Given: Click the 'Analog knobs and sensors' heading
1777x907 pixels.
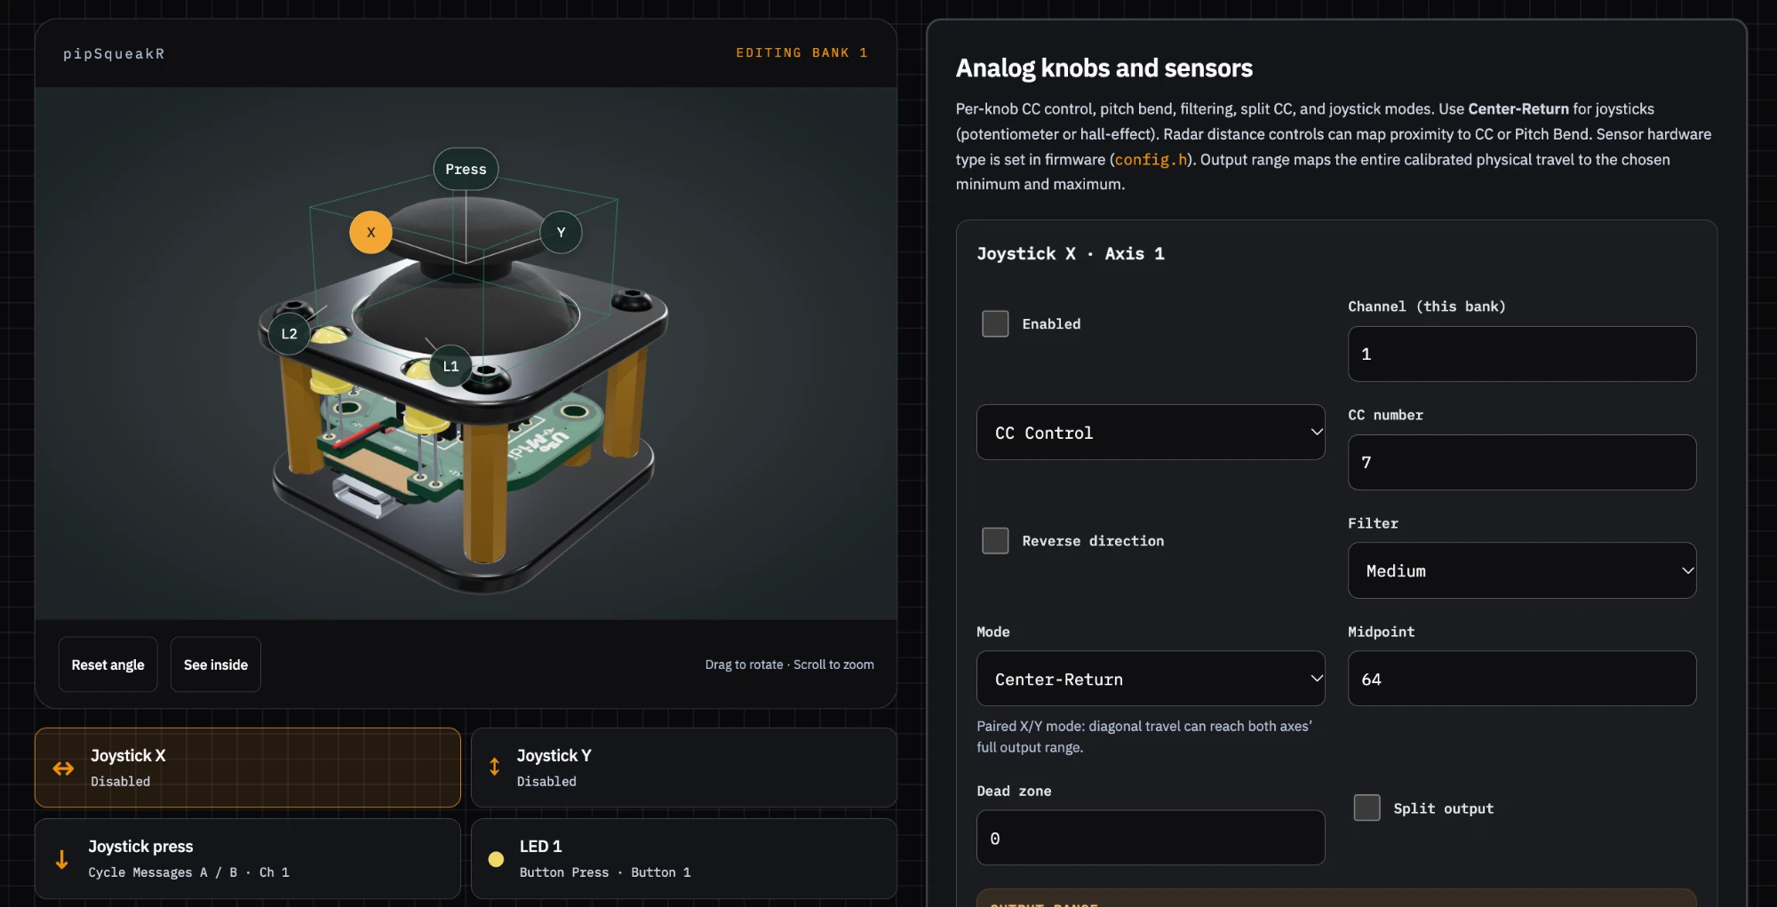Looking at the screenshot, I should tap(1104, 68).
